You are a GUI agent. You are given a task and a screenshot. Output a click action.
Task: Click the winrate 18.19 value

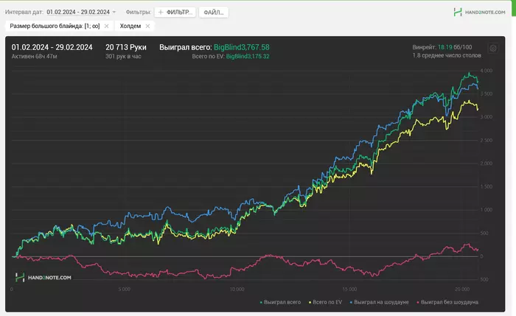(444, 46)
